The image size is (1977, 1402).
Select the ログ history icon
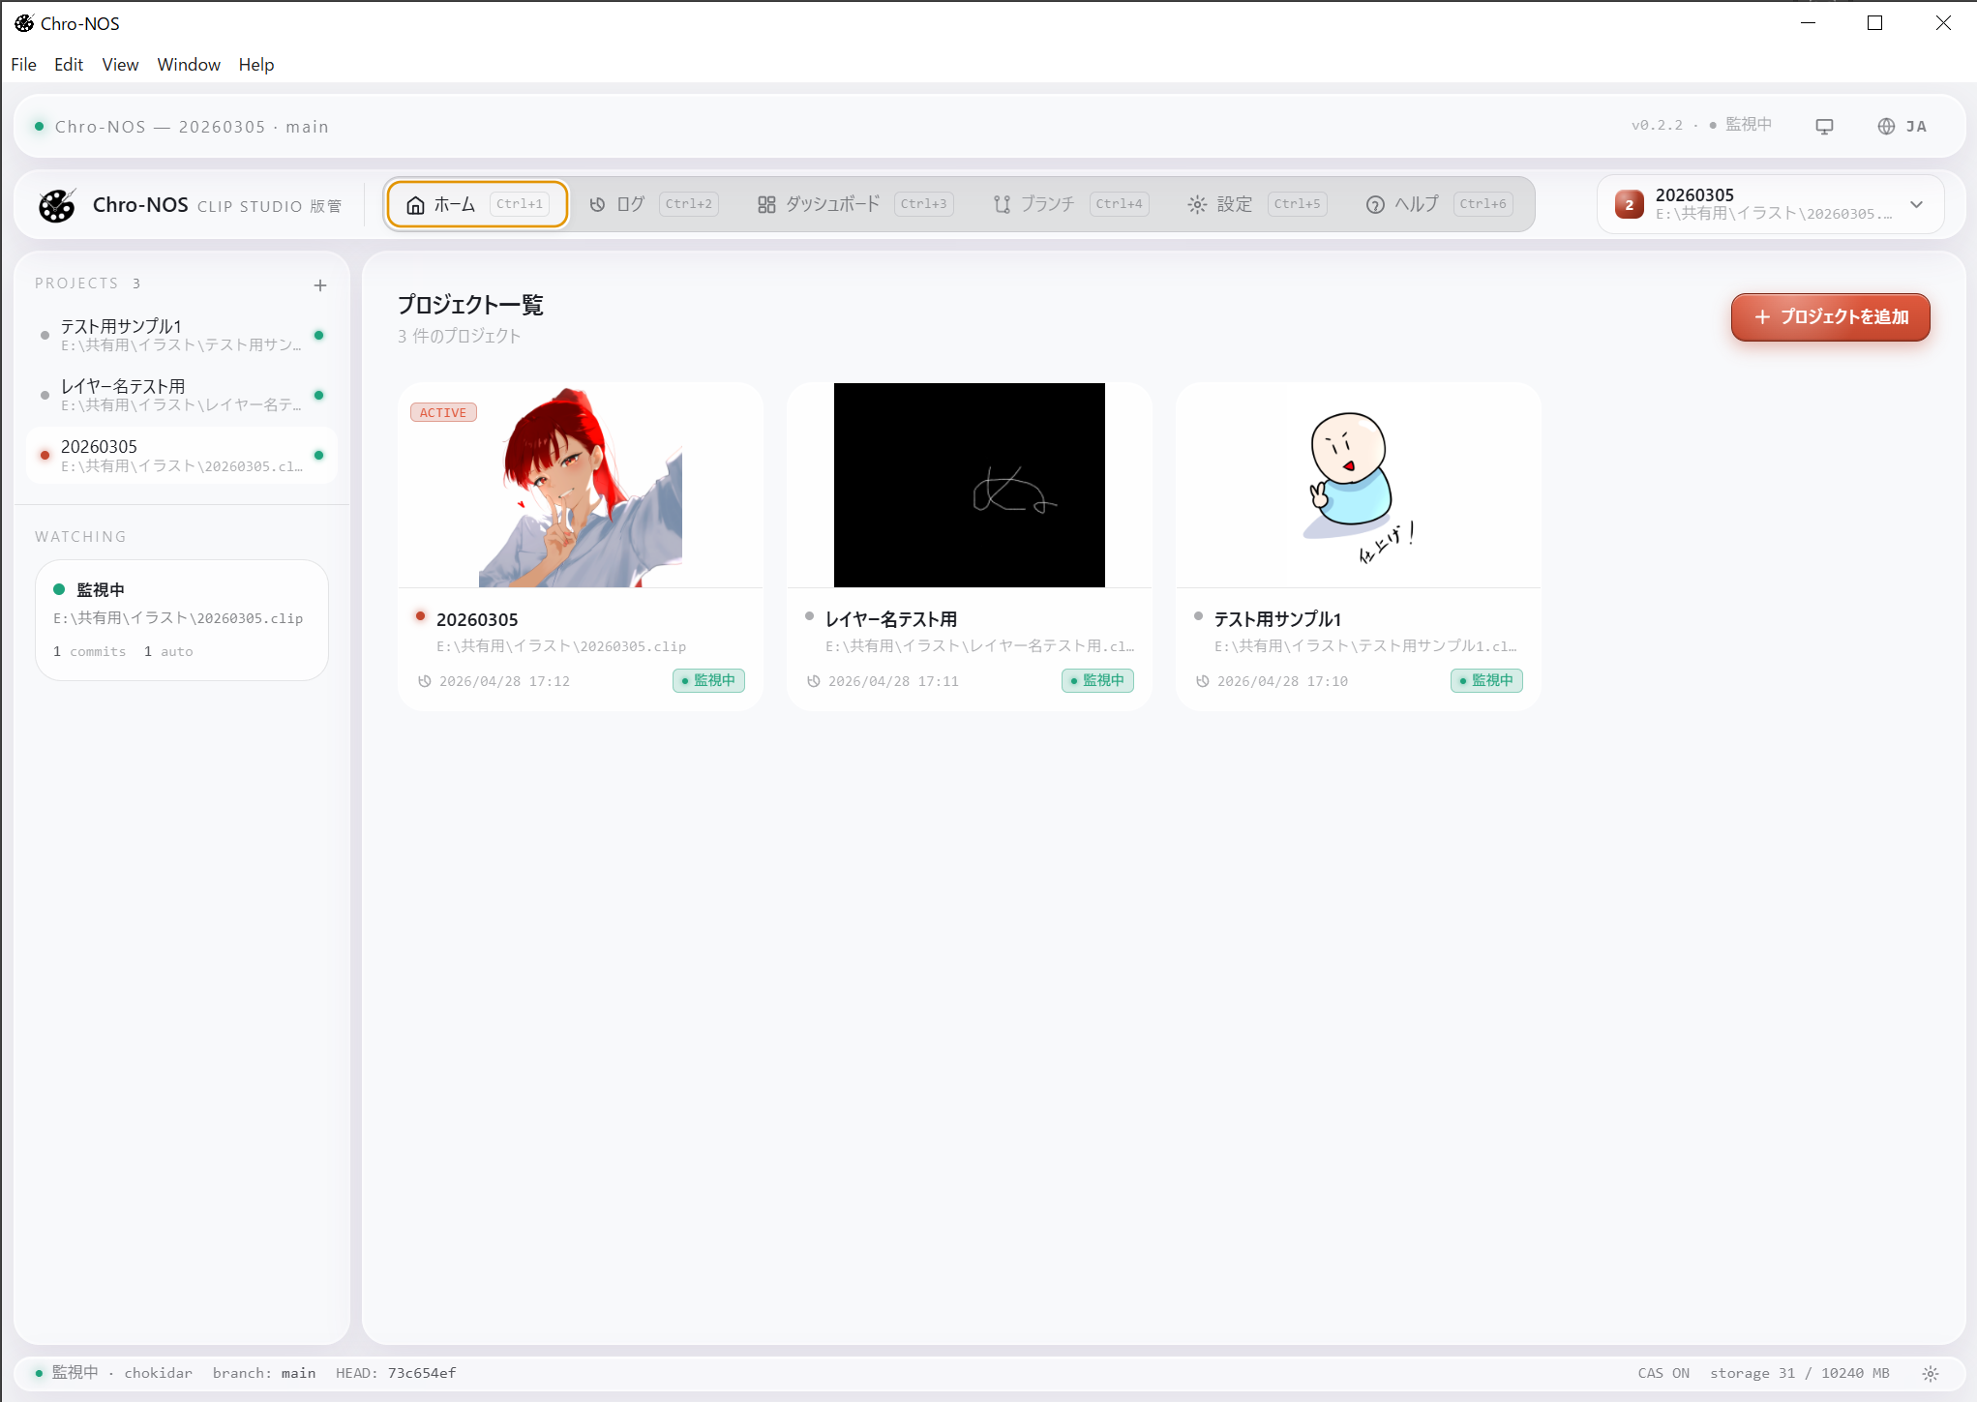(x=596, y=203)
